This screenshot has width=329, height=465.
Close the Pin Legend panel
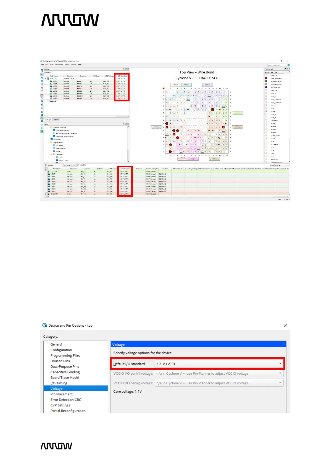(289, 69)
